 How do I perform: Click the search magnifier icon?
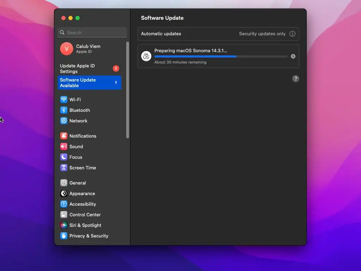pyautogui.click(x=62, y=32)
